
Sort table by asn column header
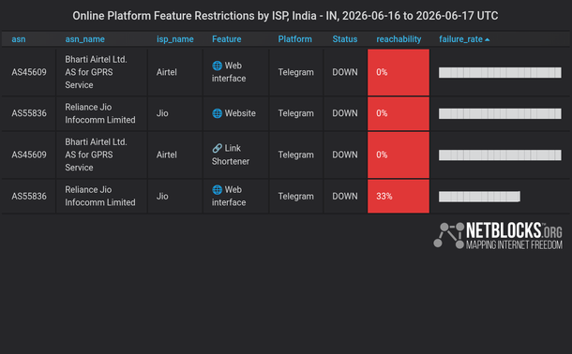click(x=19, y=39)
